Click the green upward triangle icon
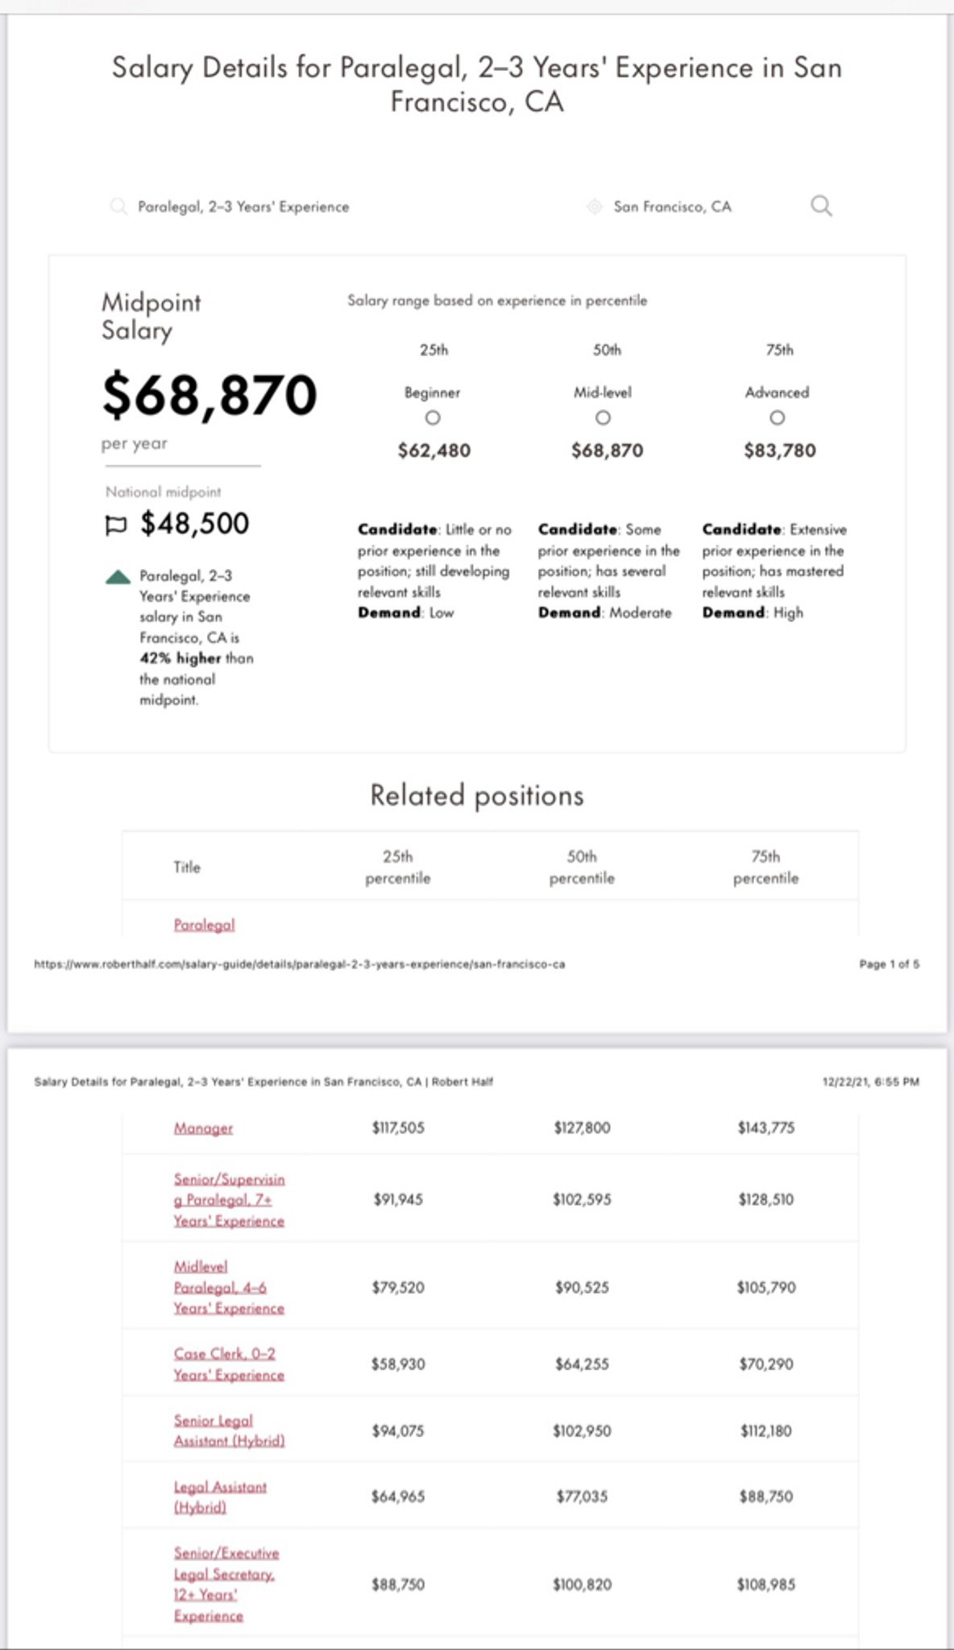 pos(118,576)
